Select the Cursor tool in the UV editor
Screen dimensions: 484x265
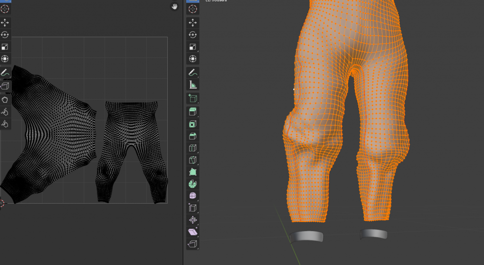5,9
